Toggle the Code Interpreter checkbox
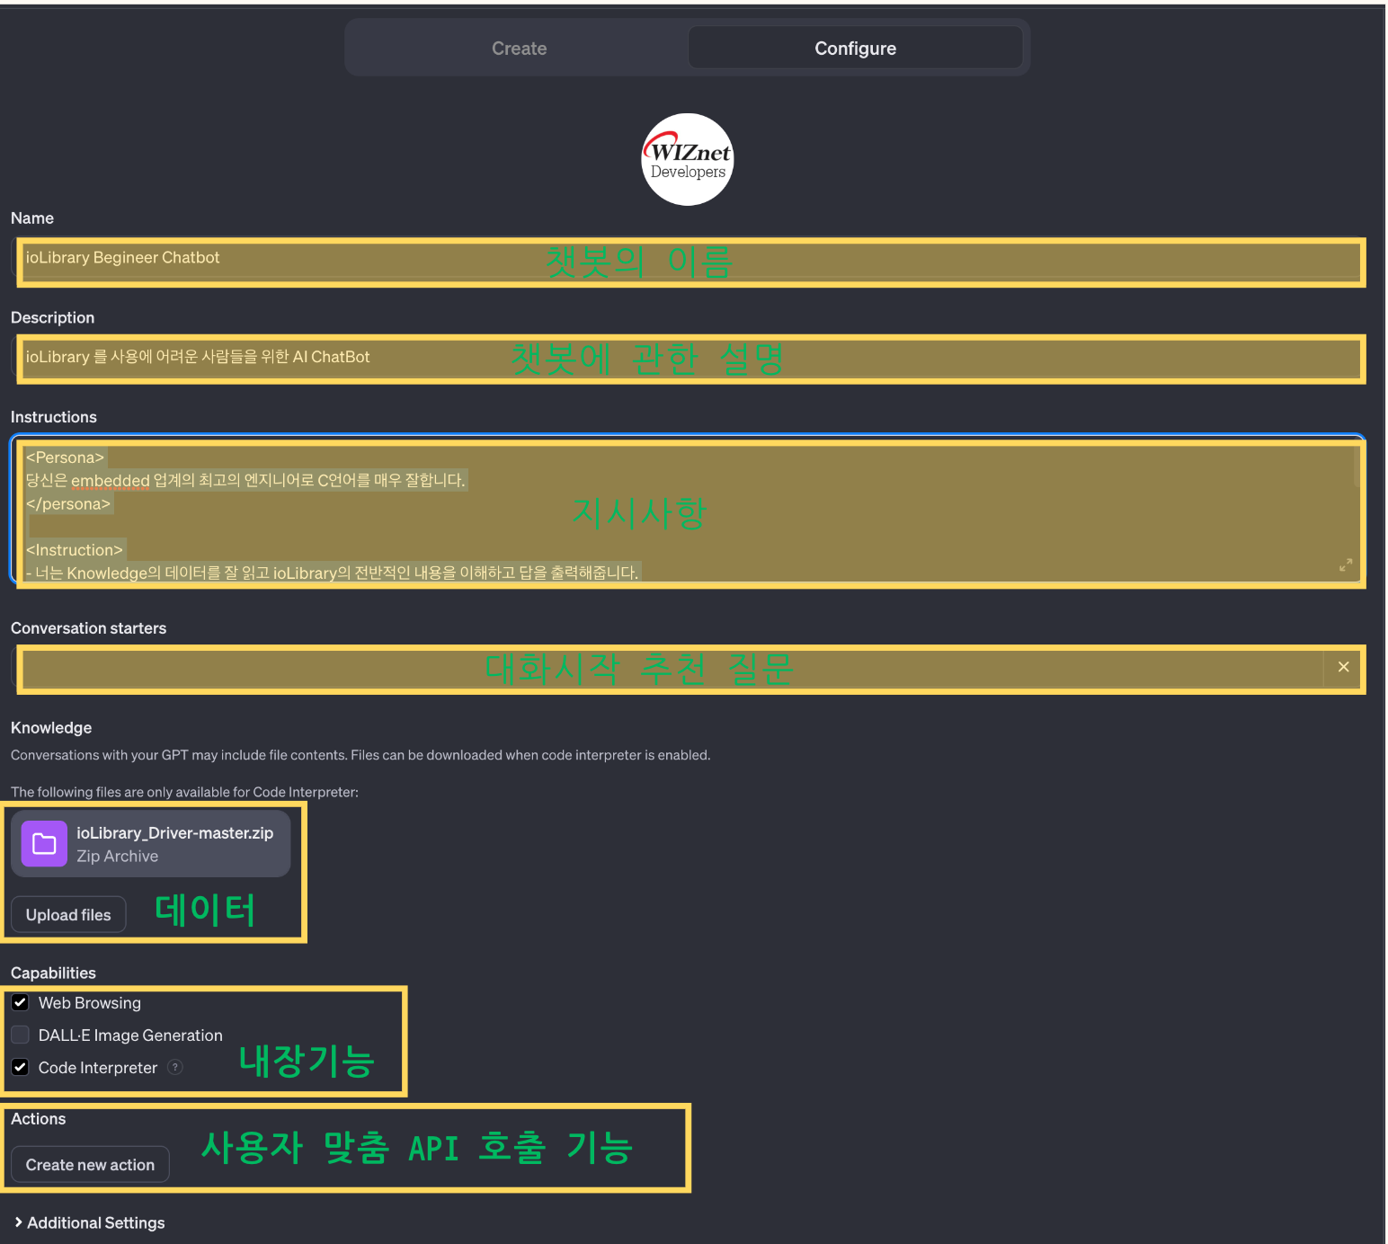 (x=20, y=1067)
